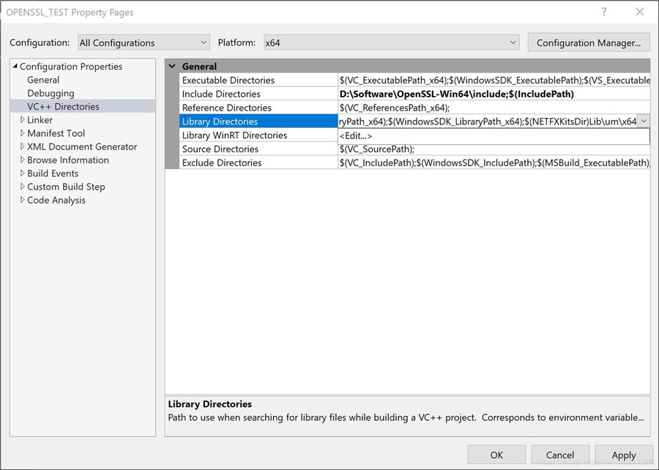Expand the Custom Build Step node

(22, 187)
